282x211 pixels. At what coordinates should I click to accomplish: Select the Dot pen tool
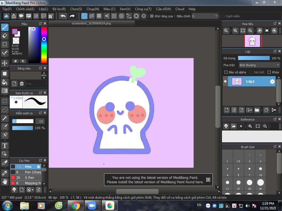pyautogui.click(x=5, y=52)
